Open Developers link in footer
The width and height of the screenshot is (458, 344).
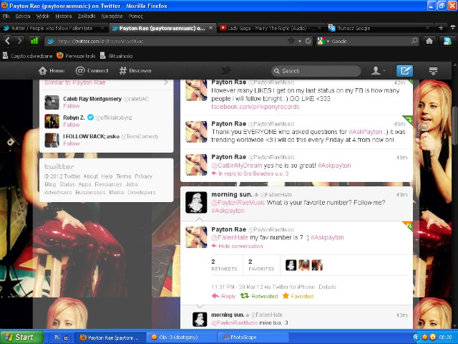click(x=142, y=193)
